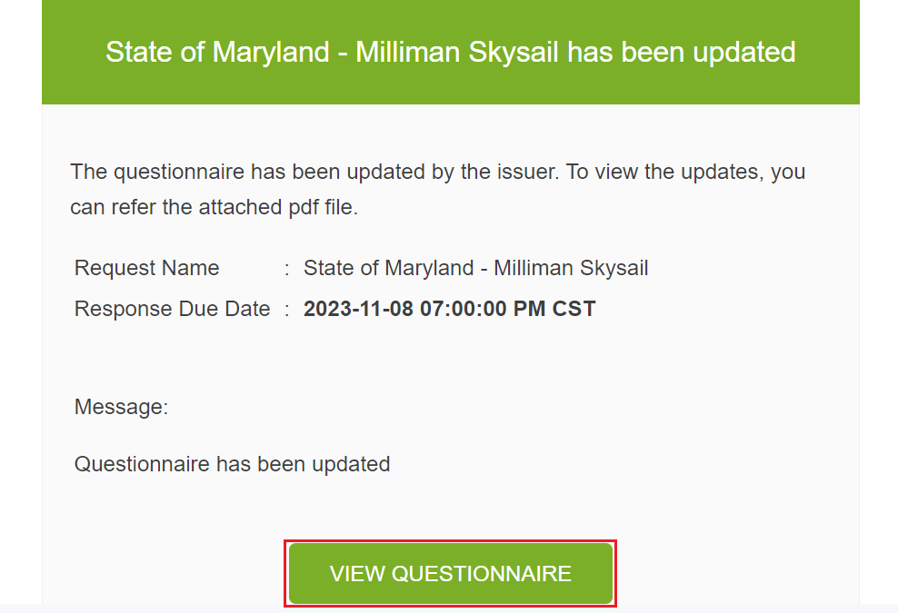This screenshot has height=613, width=898.
Task: Click the green header banner title
Action: point(450,52)
